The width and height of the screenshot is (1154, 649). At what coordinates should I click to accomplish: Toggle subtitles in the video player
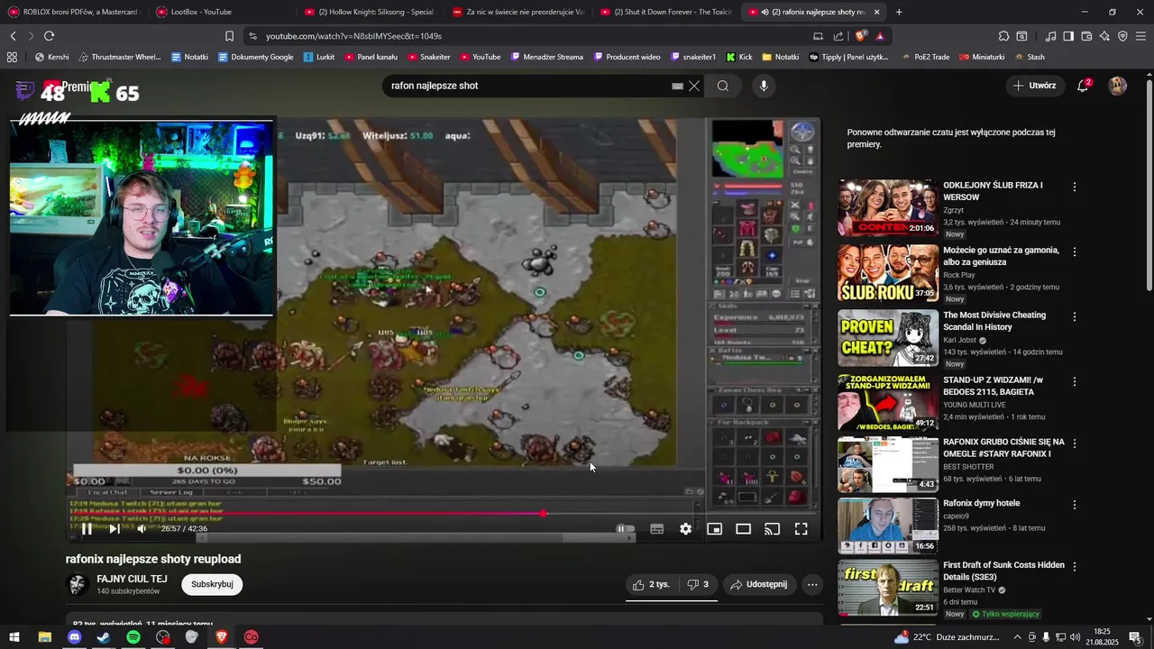click(x=656, y=529)
